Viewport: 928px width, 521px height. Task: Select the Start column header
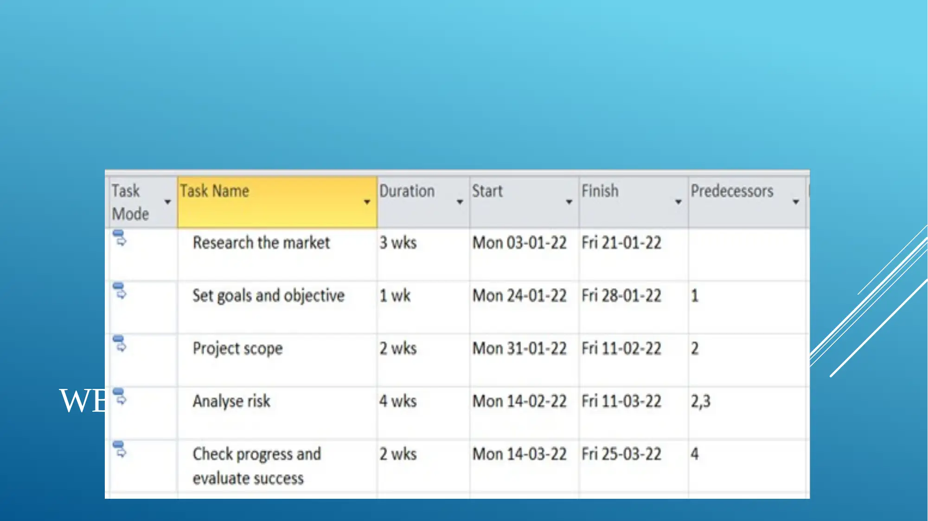pos(524,202)
